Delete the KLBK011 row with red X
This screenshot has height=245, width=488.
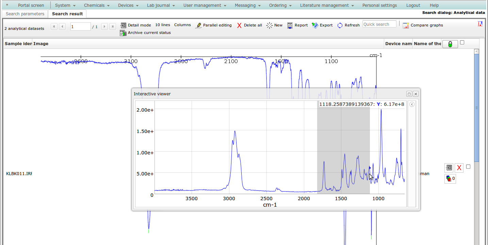459,167
